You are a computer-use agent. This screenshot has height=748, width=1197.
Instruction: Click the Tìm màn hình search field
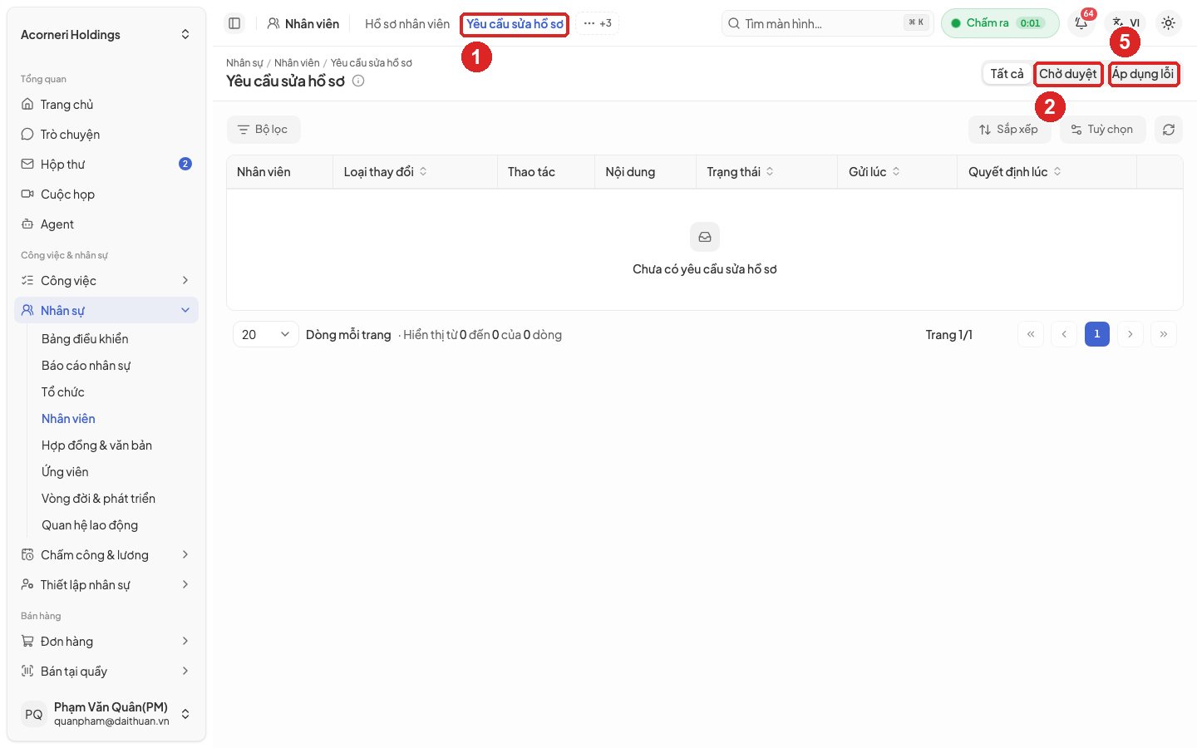pos(827,23)
